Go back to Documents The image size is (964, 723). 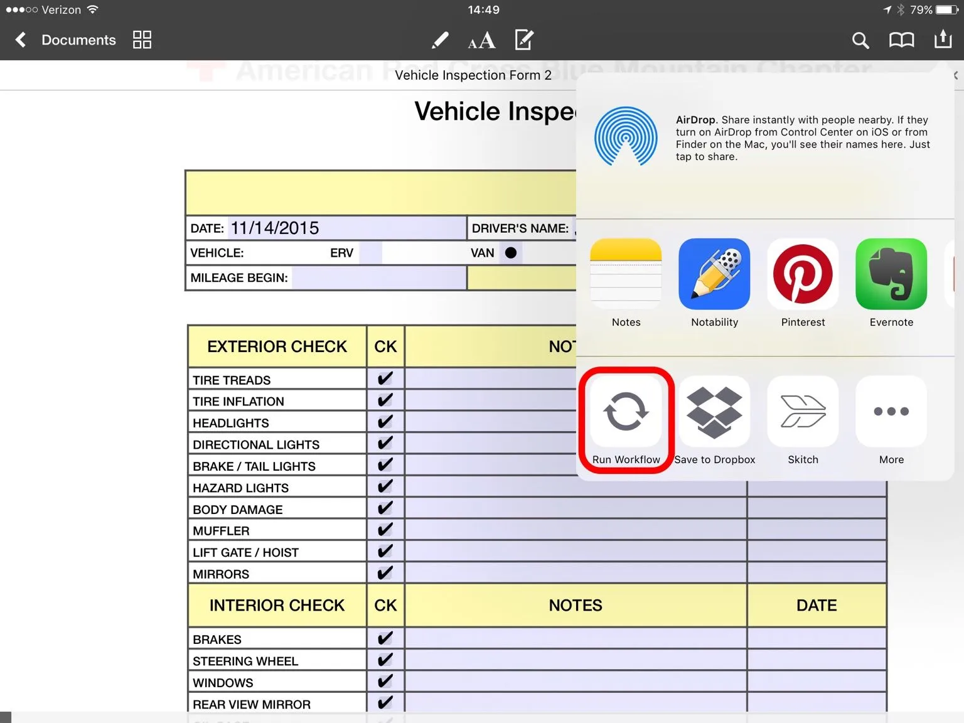(66, 40)
